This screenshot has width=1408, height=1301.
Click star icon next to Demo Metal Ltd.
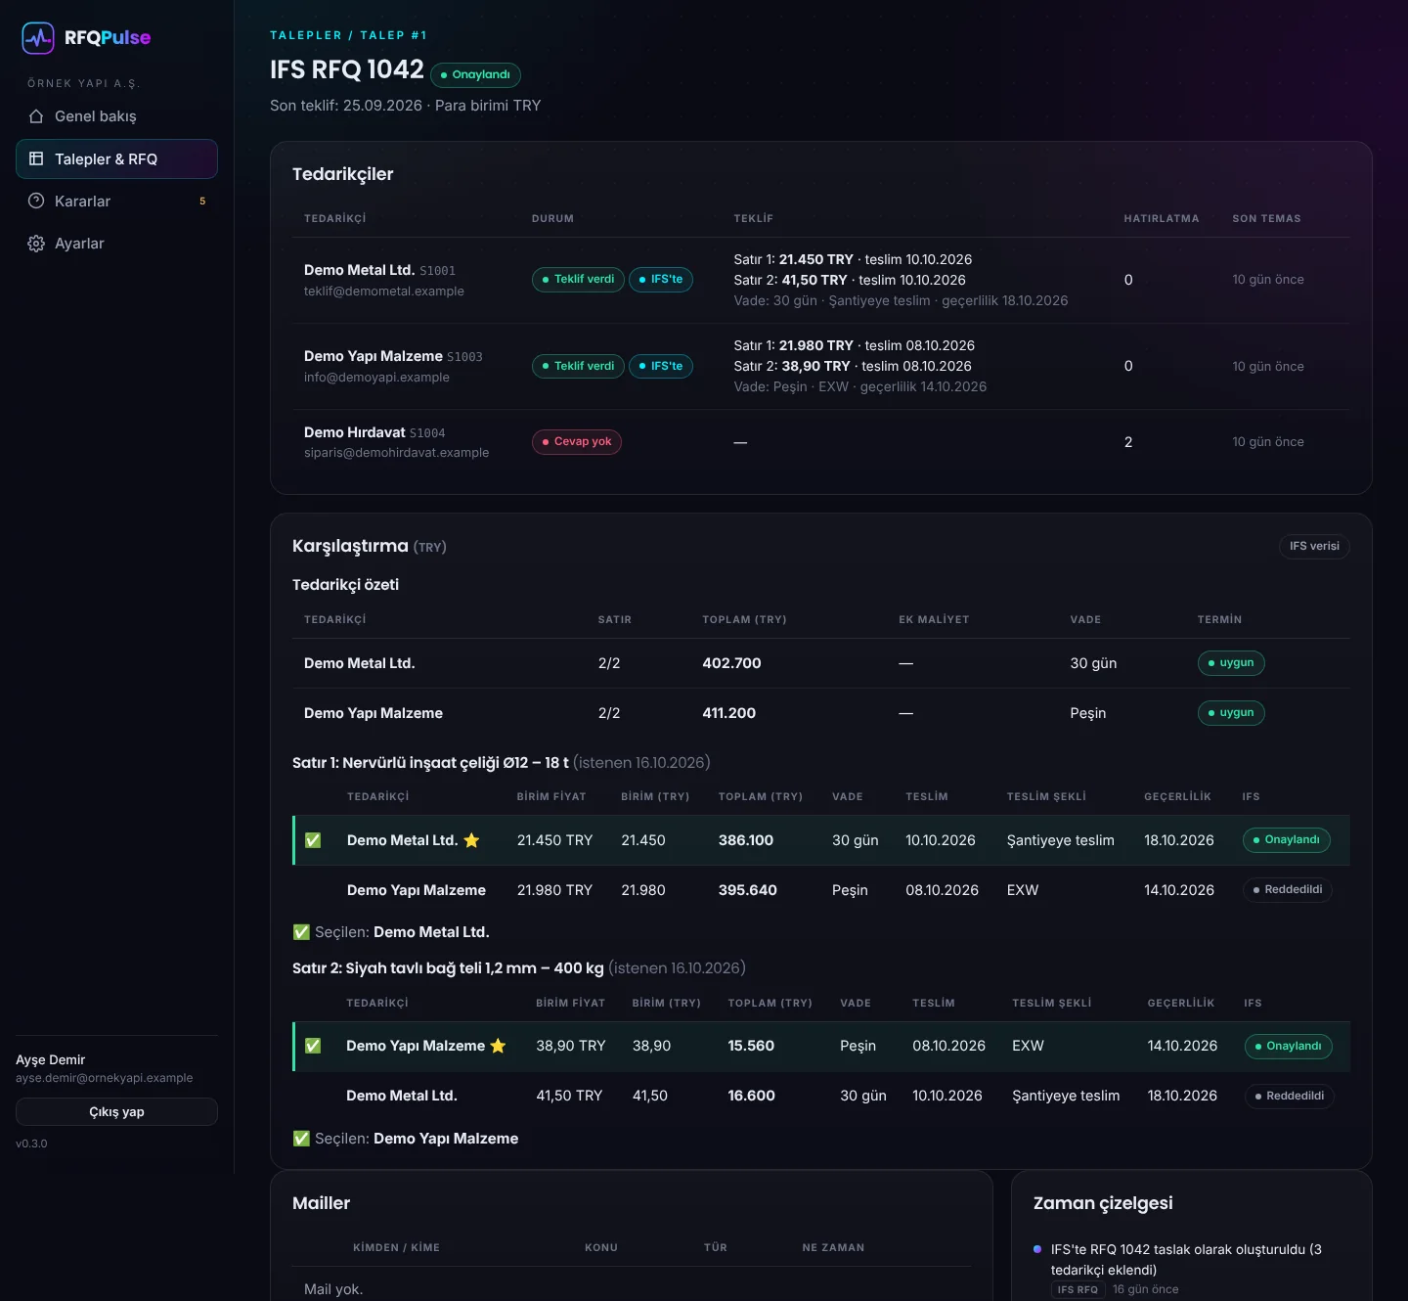(471, 840)
